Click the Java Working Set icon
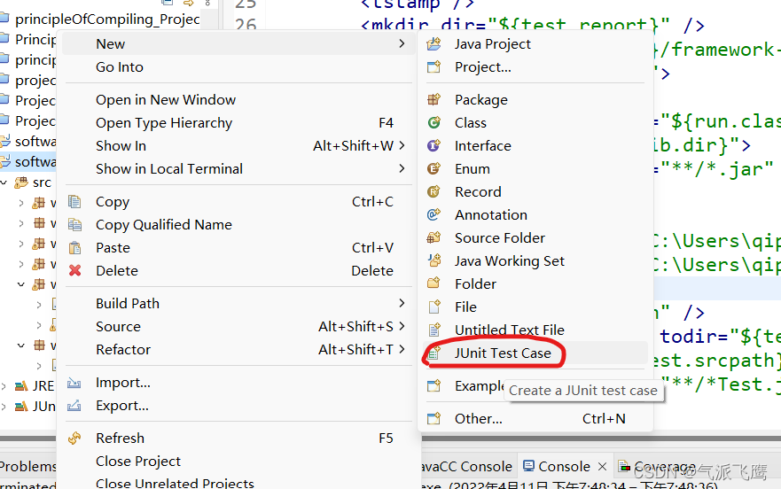The image size is (781, 489). click(x=433, y=260)
